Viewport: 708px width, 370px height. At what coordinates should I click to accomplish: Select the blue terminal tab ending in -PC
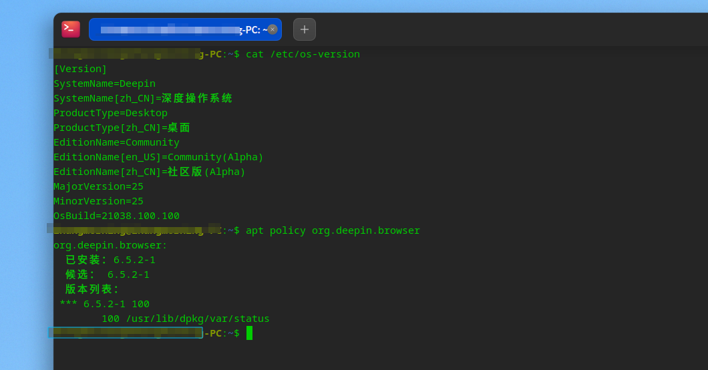pos(185,29)
